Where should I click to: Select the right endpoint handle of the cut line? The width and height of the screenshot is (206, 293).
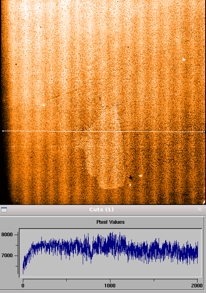point(204,132)
